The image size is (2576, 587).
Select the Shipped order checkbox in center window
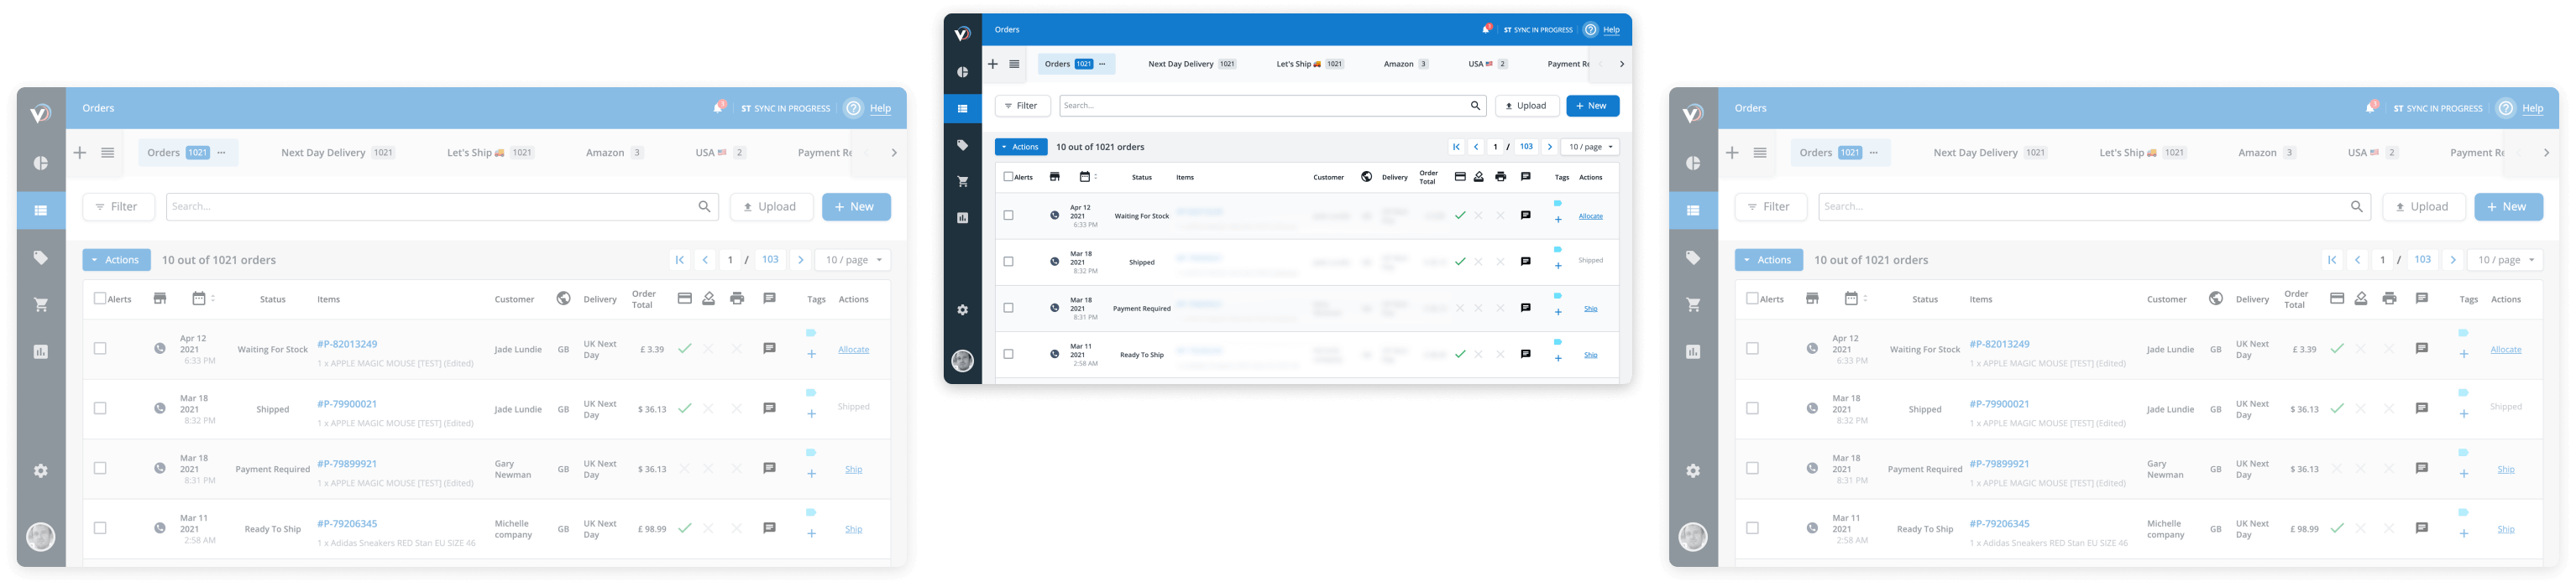[1008, 262]
